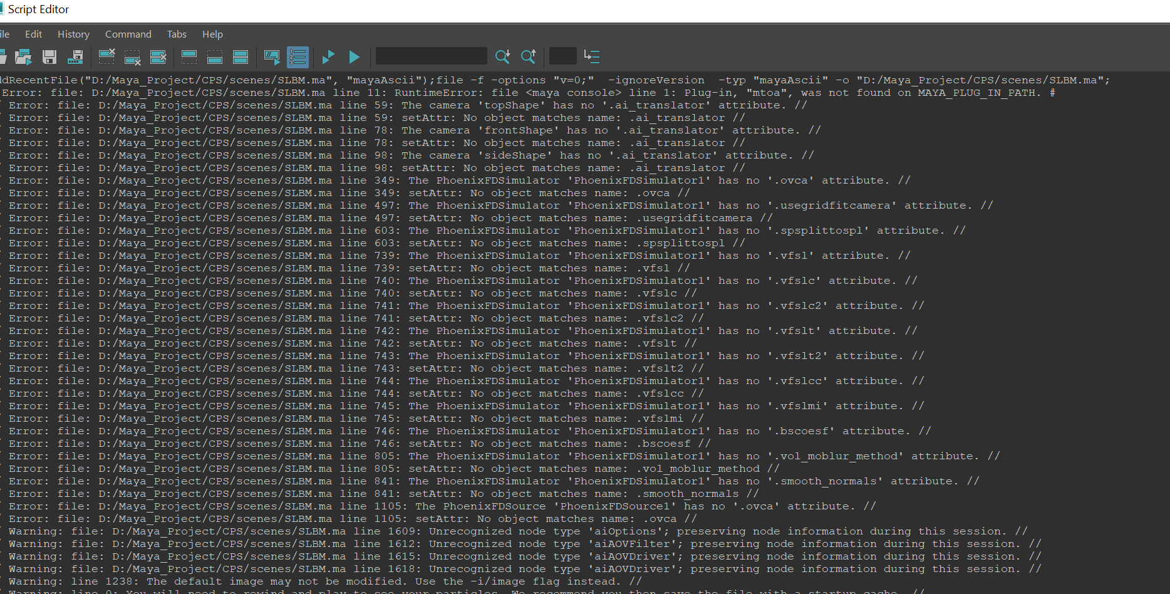
Task: Click 'MAYA_PLUG_IN_PATH' in the error output
Action: pyautogui.click(x=976, y=93)
